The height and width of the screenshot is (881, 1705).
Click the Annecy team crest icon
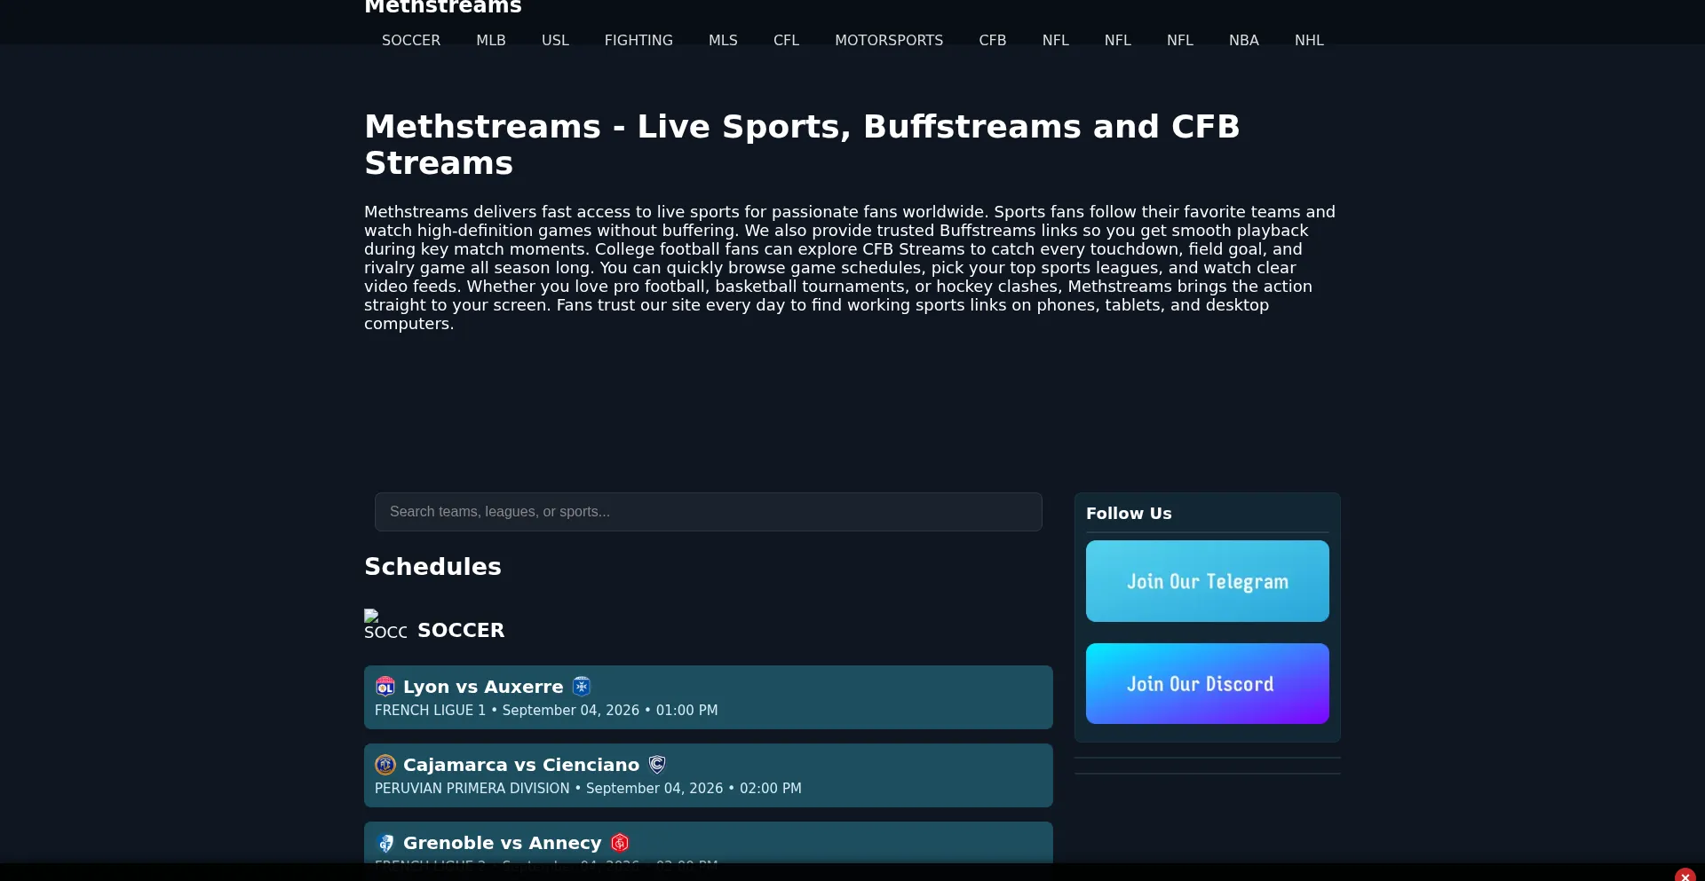pyautogui.click(x=620, y=843)
